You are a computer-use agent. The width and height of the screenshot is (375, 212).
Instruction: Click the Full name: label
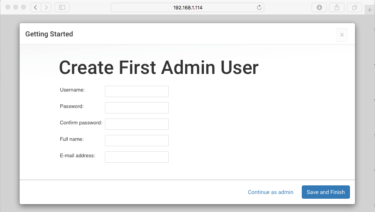[x=72, y=139]
